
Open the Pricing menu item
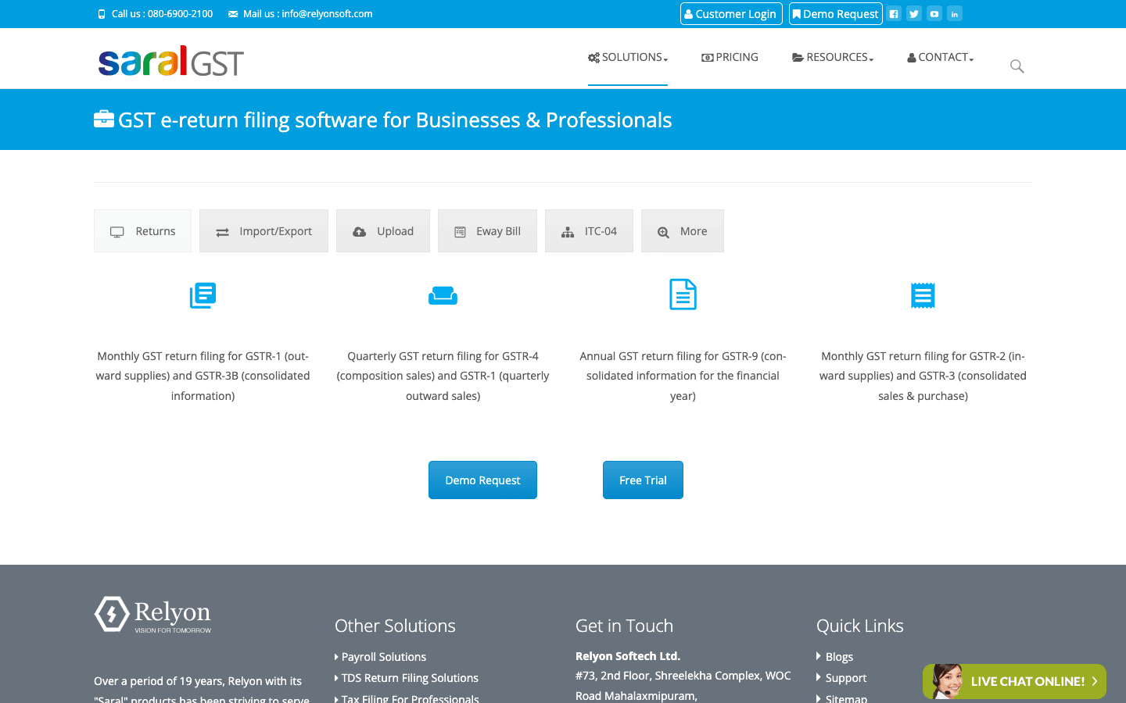click(x=730, y=57)
